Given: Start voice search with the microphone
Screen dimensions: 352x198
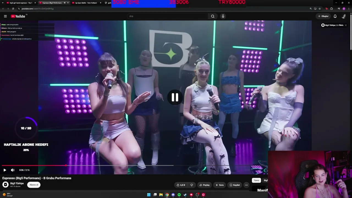Looking at the screenshot, I should point(223,16).
